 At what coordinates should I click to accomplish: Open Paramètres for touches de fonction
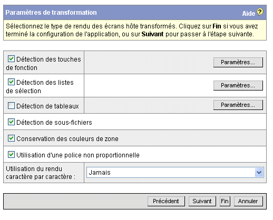pyautogui.click(x=238, y=62)
